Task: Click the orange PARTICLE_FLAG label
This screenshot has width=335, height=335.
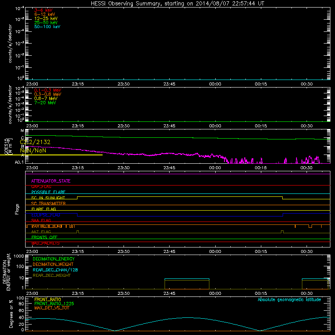Action: [x=47, y=226]
